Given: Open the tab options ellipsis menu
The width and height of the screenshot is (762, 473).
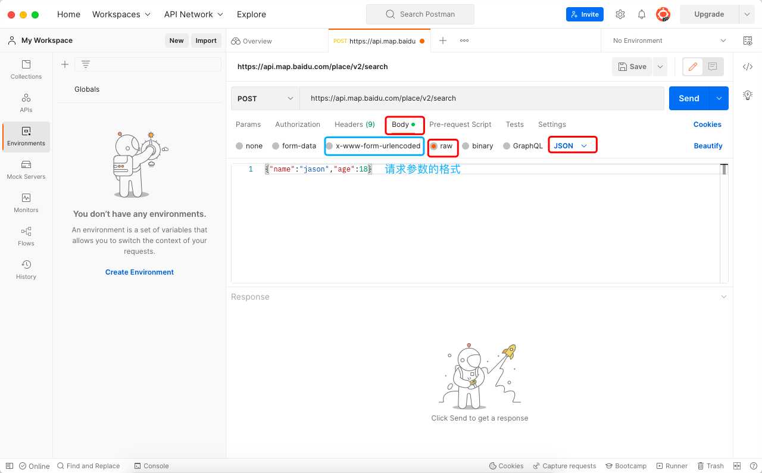Looking at the screenshot, I should tap(464, 41).
